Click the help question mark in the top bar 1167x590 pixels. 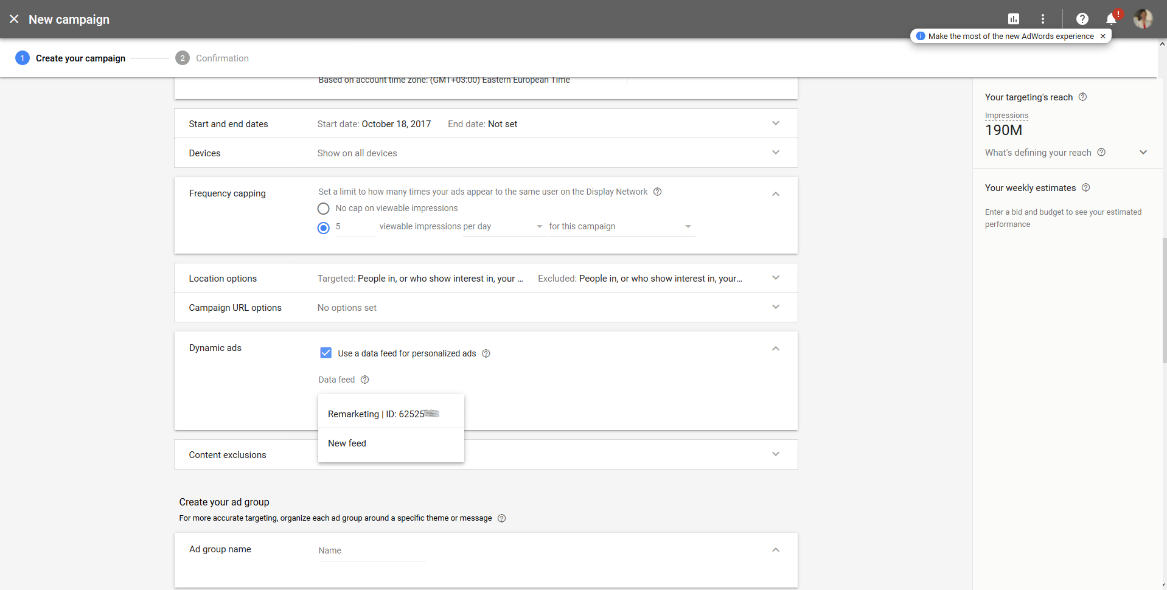(x=1082, y=19)
